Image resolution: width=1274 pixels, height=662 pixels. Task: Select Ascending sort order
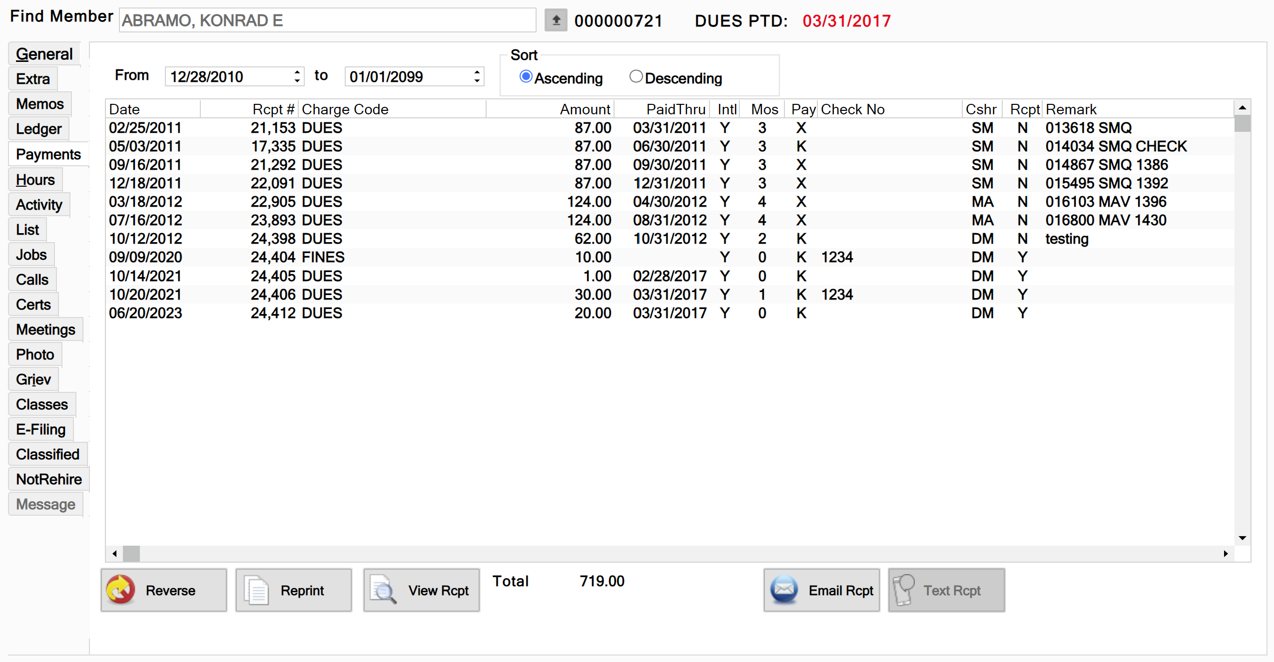click(526, 77)
